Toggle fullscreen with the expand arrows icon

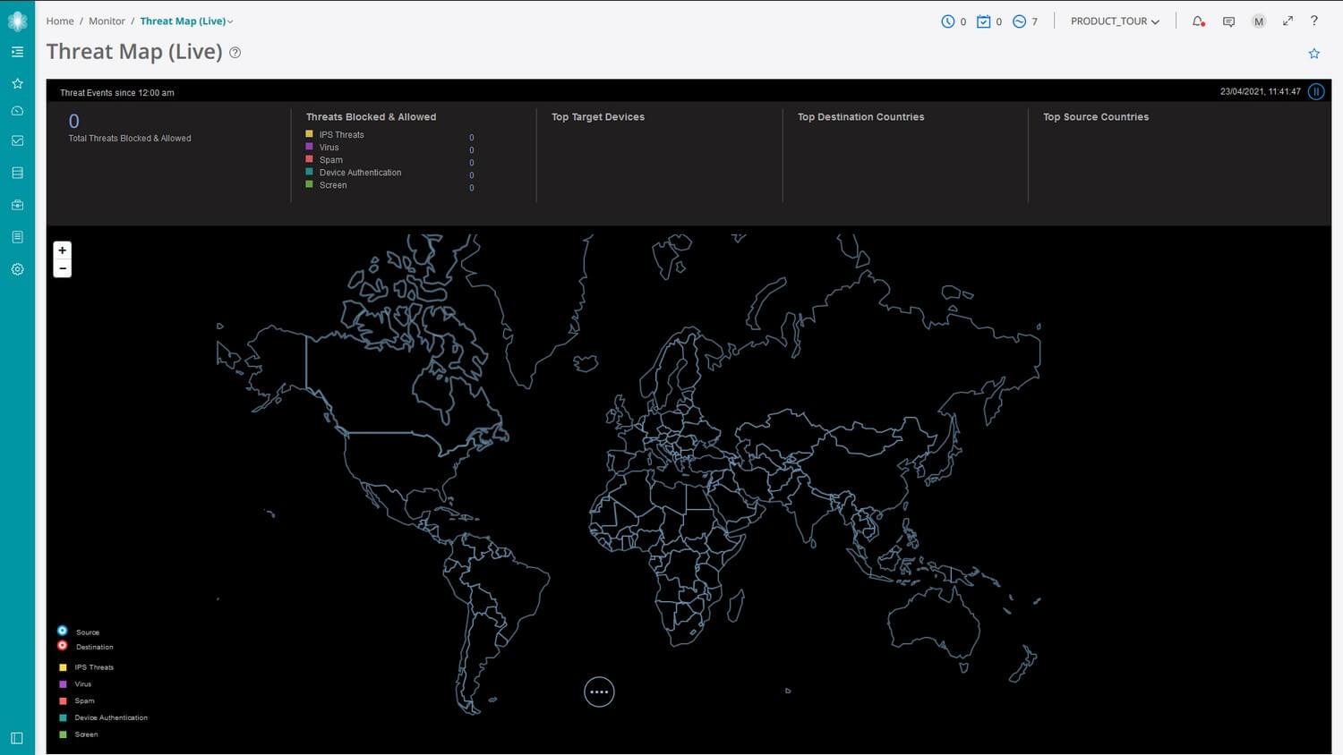tap(1287, 21)
